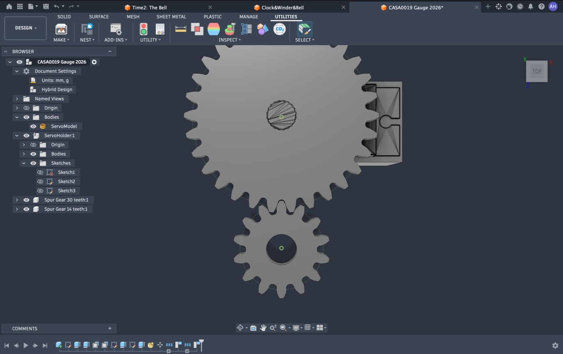Click the Orbit navigation tool
This screenshot has height=354, width=563.
[240, 328]
